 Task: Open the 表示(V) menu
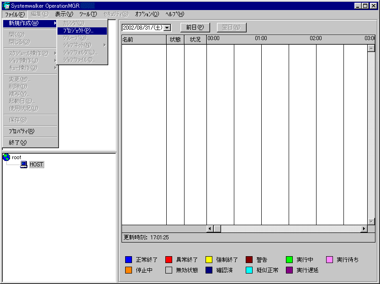coord(64,14)
